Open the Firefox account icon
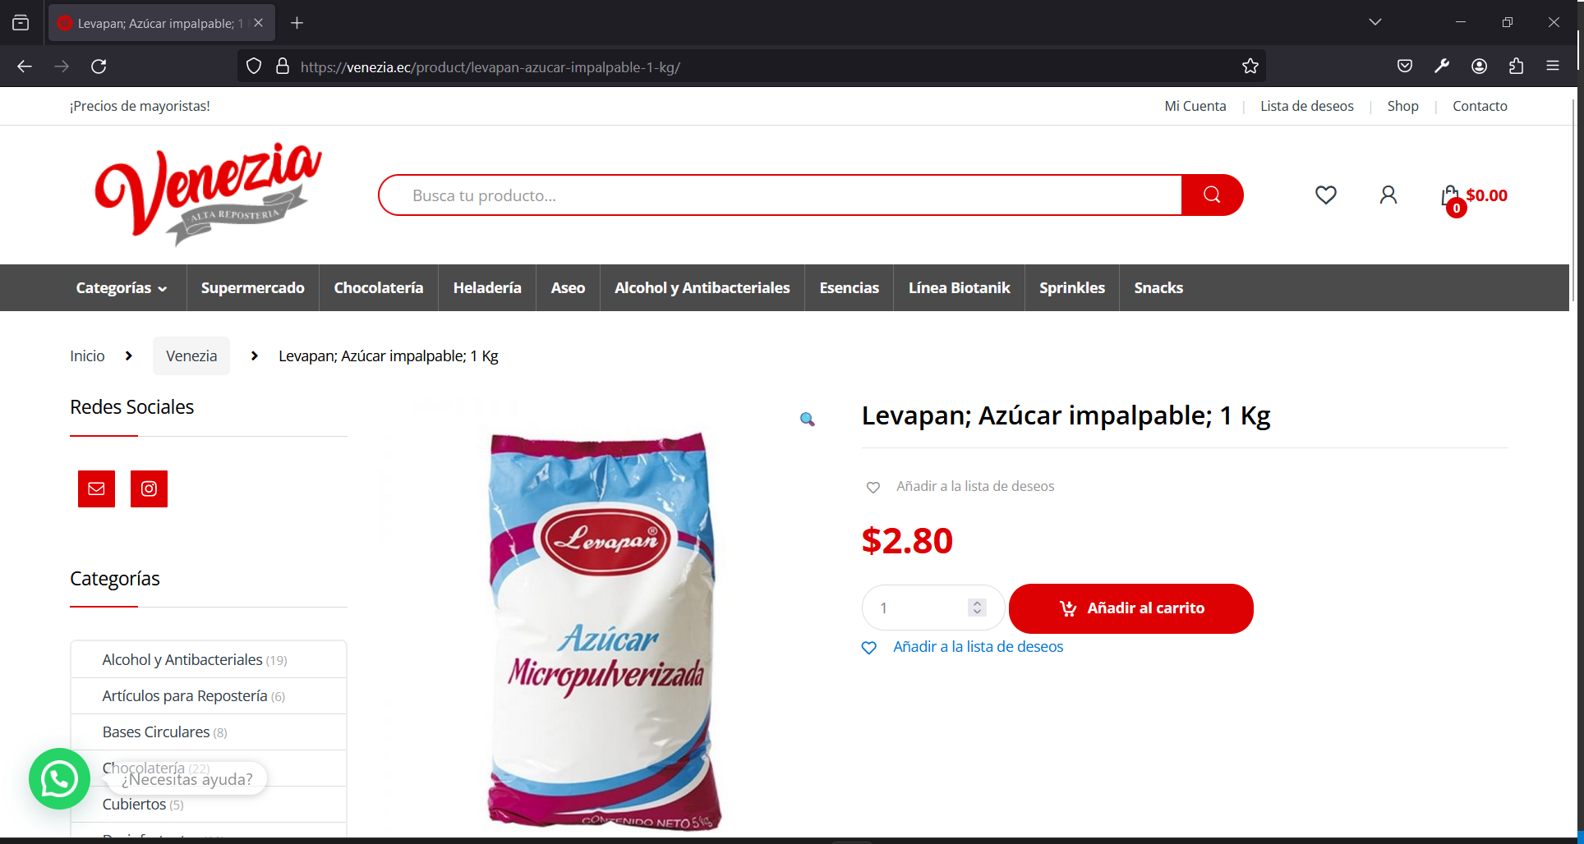Viewport: 1584px width, 844px height. click(1479, 67)
